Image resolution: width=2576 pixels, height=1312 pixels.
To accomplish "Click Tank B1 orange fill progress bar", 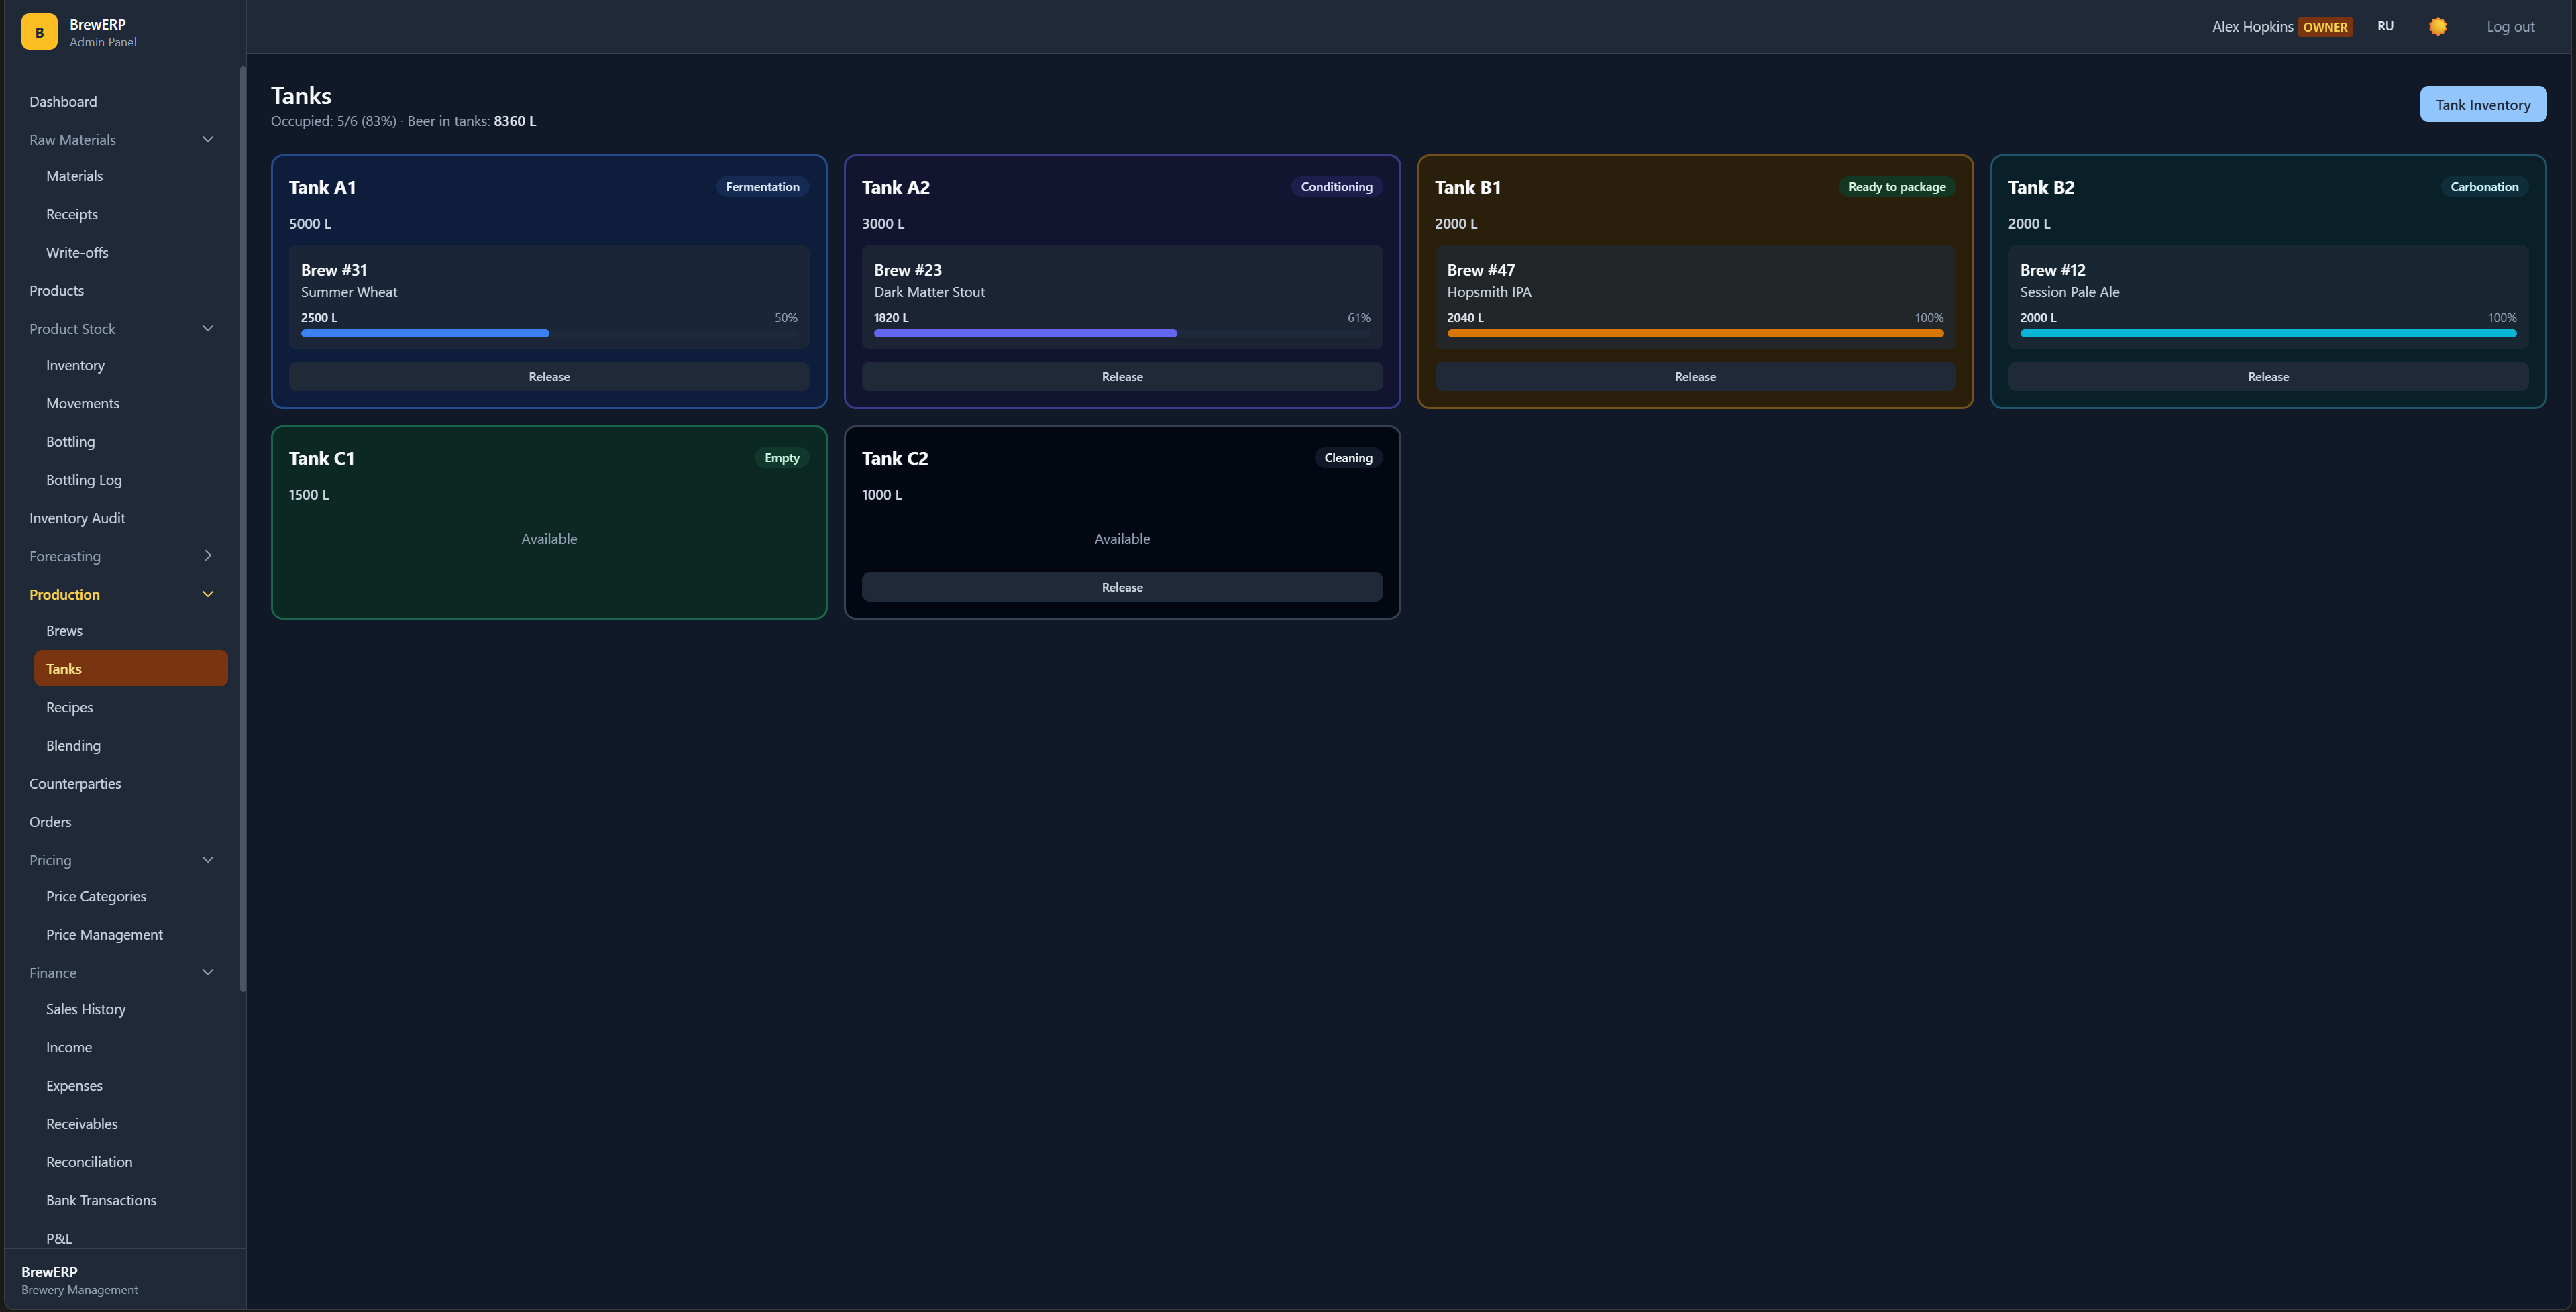I will tap(1694, 334).
